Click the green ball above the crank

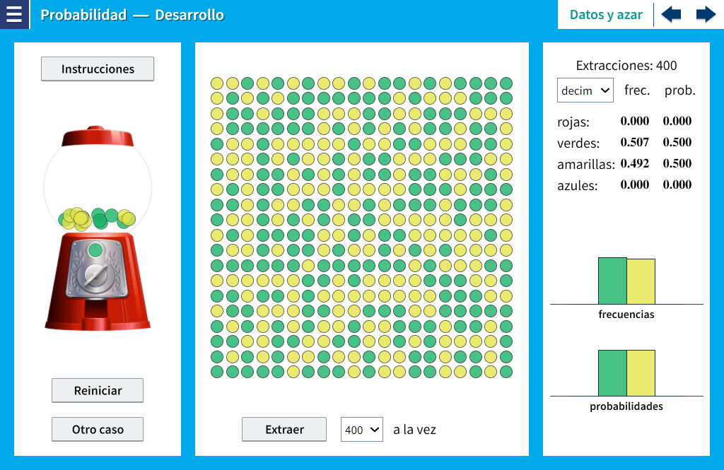[95, 249]
